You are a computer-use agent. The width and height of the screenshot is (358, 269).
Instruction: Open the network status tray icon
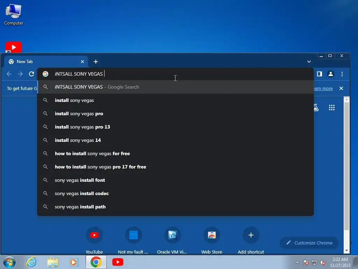tap(314, 262)
